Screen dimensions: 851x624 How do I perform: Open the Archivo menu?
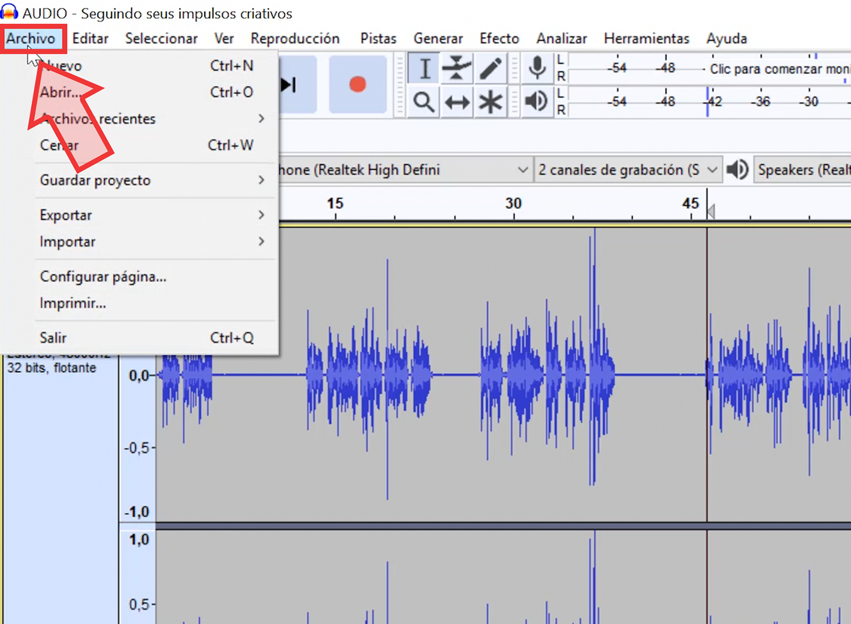click(x=31, y=38)
